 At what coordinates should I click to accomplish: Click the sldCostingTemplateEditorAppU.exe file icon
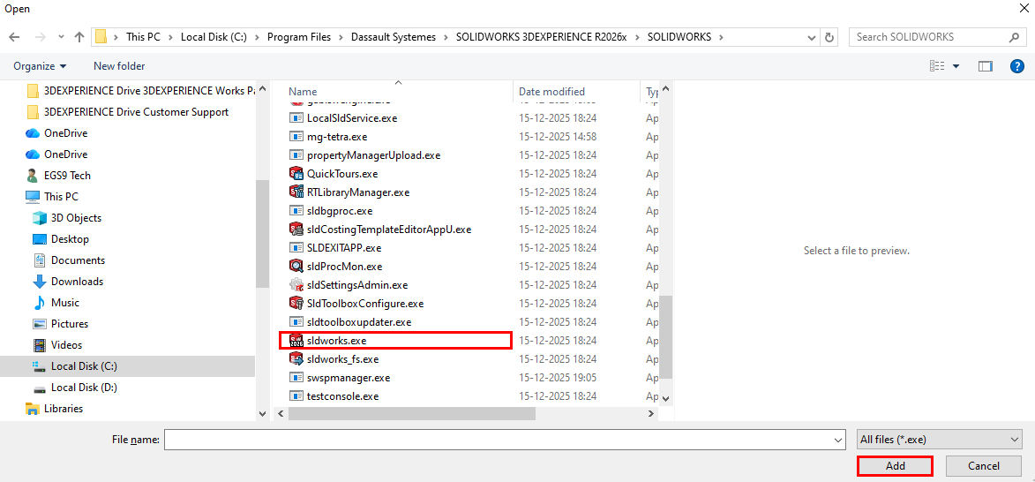coord(296,230)
